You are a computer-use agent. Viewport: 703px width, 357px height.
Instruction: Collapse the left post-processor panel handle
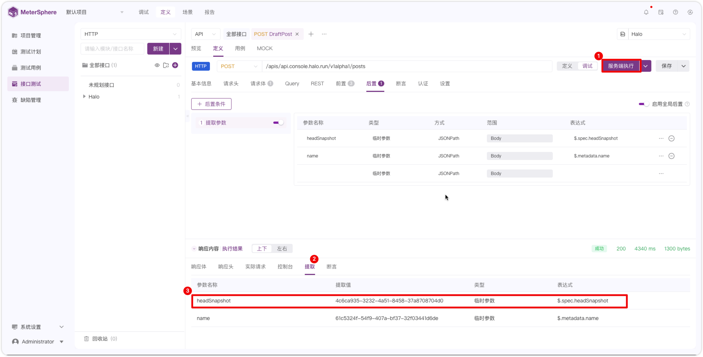[x=188, y=116]
